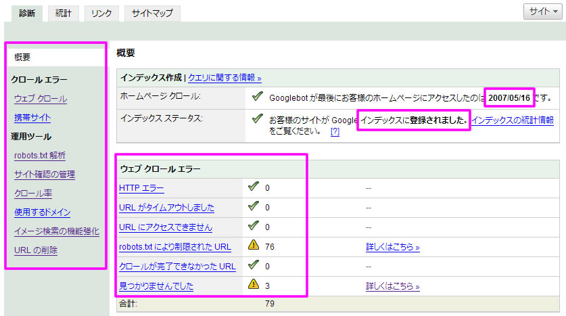The height and width of the screenshot is (316, 566).
Task: Open ウェブ クロール in the sidebar
Action: 41,99
